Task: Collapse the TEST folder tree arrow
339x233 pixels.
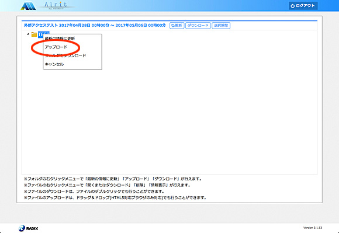Action: pyautogui.click(x=27, y=34)
